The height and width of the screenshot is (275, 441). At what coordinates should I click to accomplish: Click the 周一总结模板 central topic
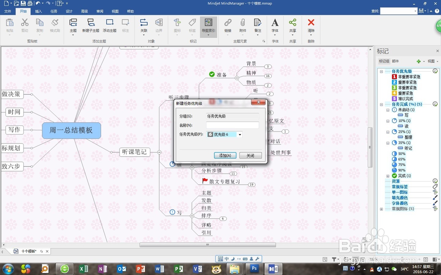coord(71,130)
